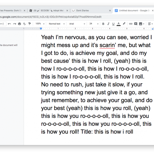Open the Arial font dropdown
Image resolution: width=154 pixels, height=154 pixels.
(77, 24)
